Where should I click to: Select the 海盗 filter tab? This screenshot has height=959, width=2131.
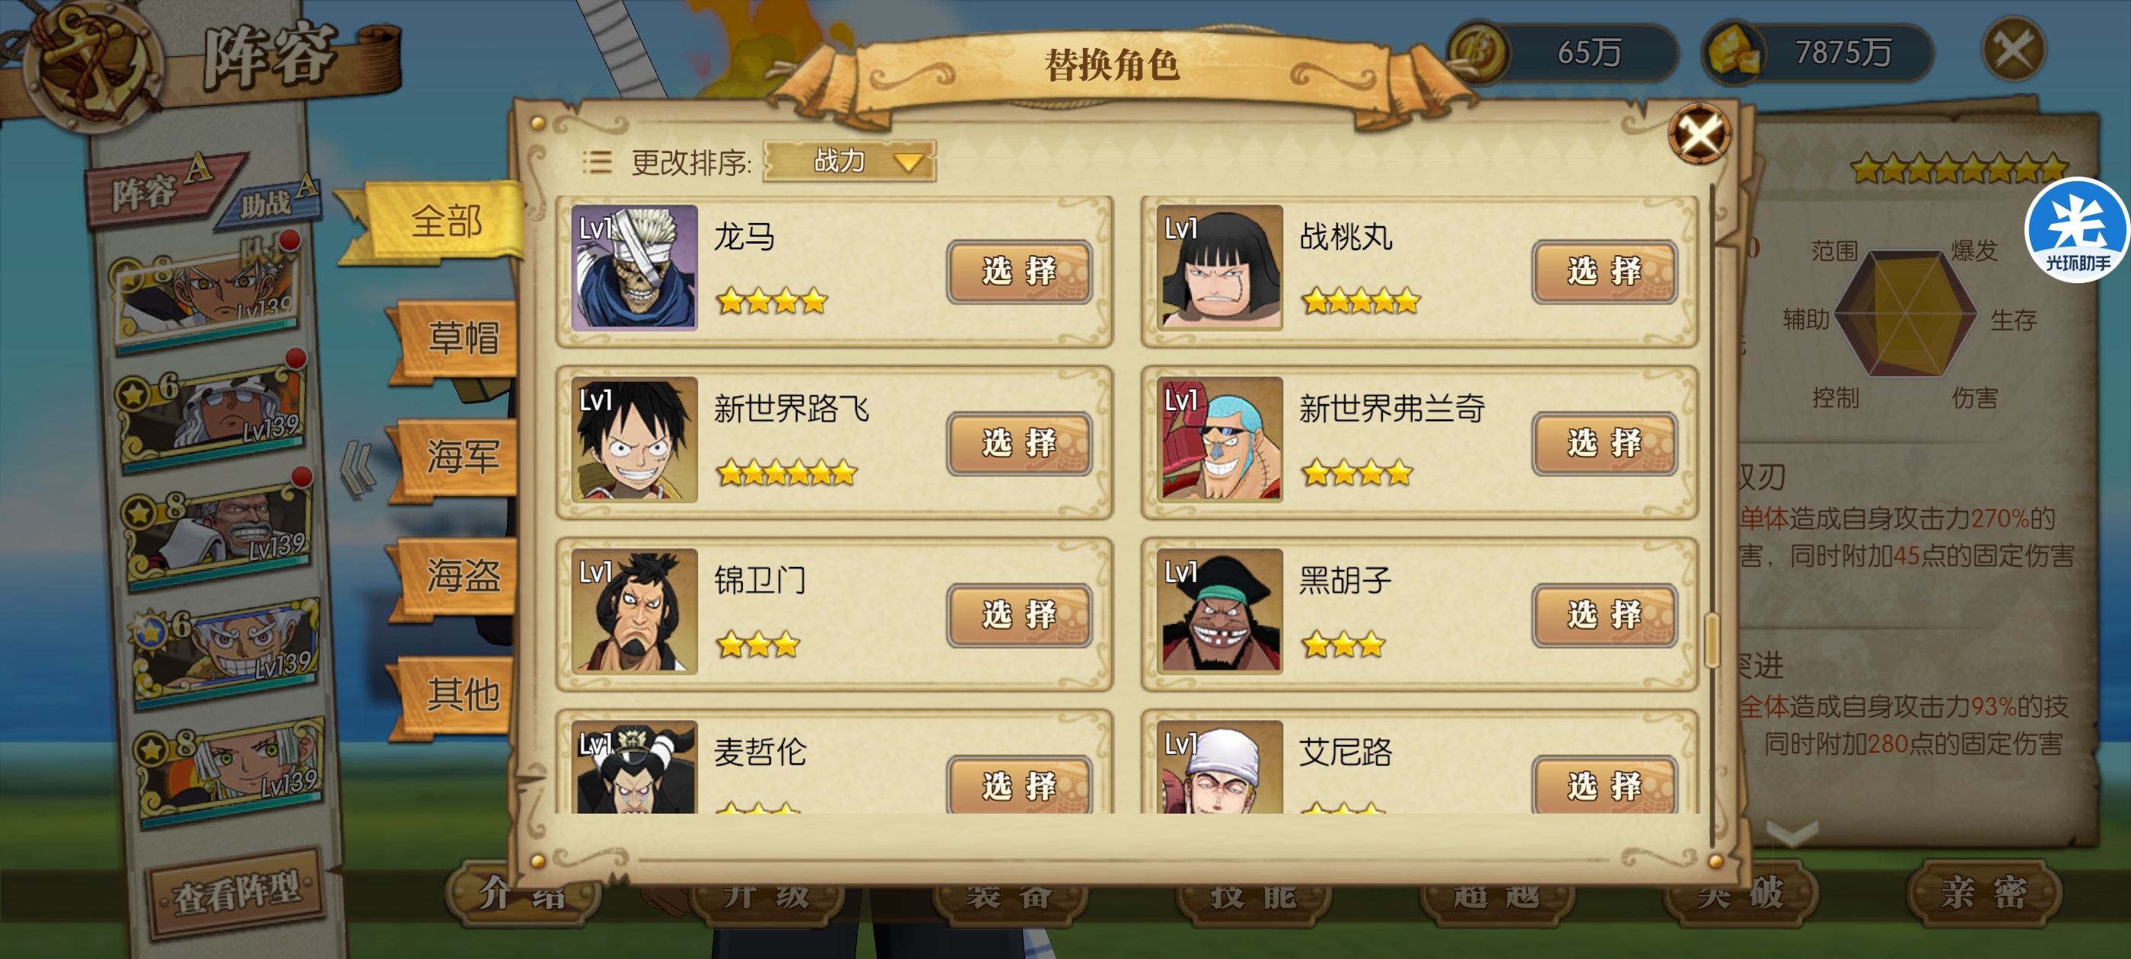pyautogui.click(x=459, y=576)
